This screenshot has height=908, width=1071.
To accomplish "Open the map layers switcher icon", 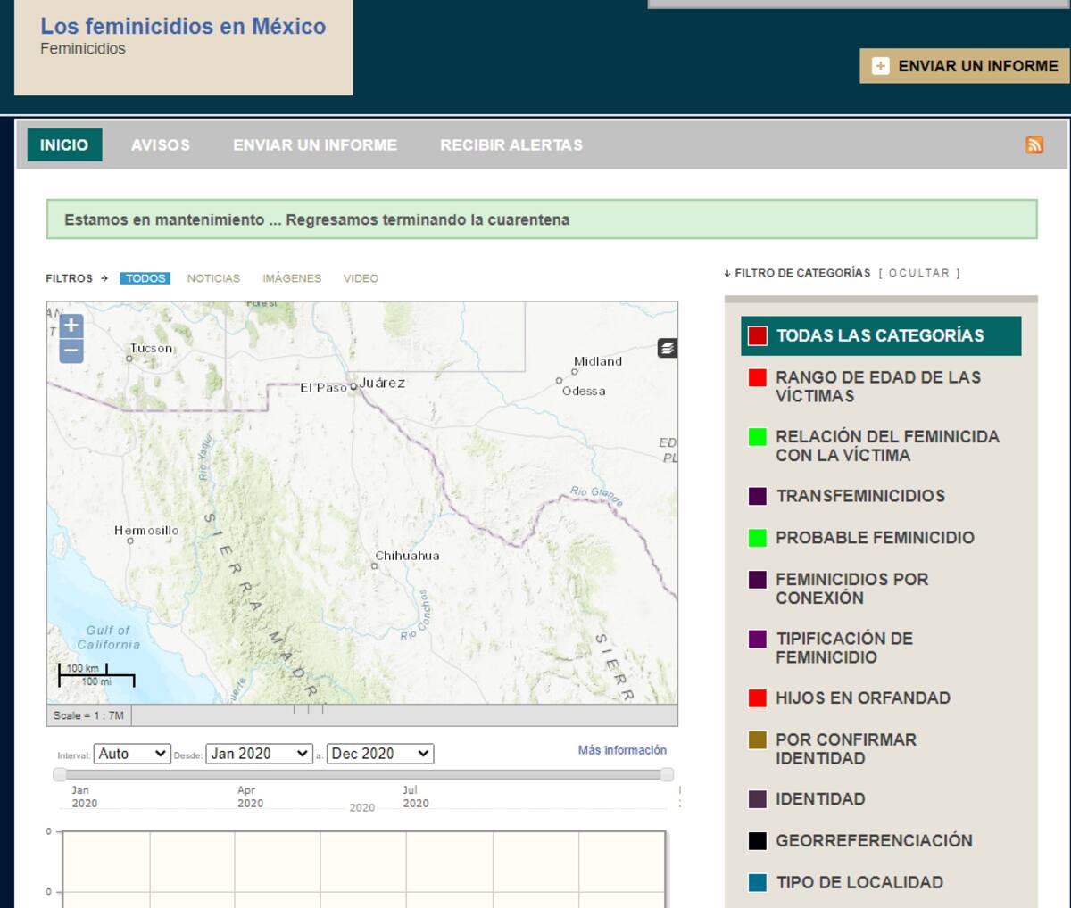I will coord(668,348).
